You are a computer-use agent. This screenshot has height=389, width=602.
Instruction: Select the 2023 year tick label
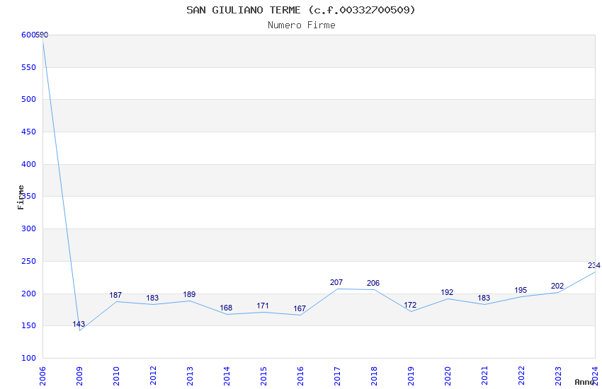point(558,375)
